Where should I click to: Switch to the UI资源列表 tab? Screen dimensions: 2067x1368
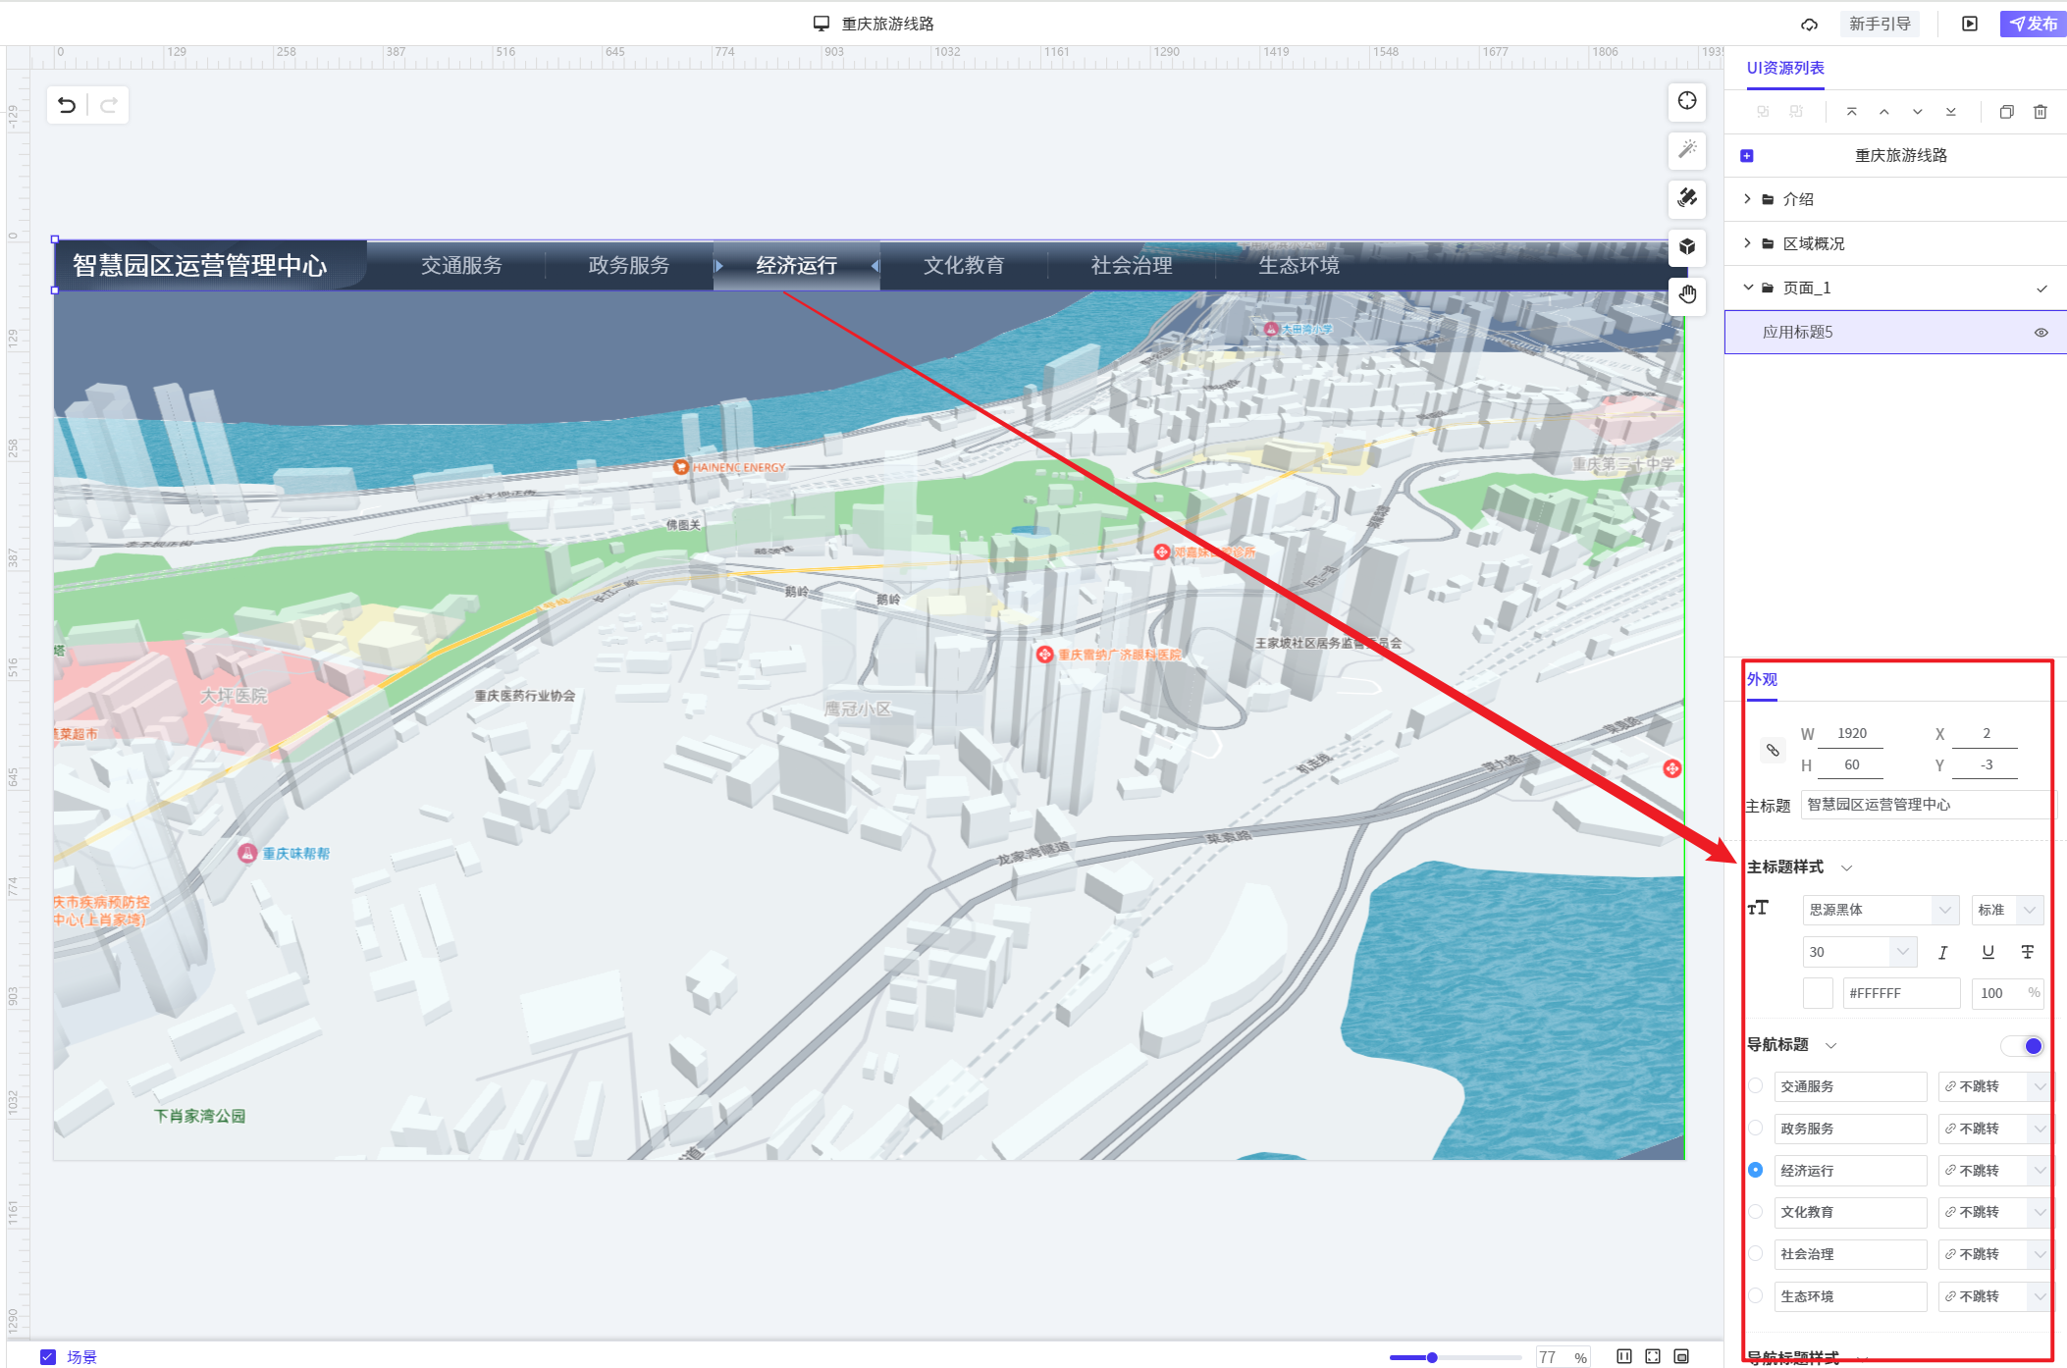[1785, 68]
